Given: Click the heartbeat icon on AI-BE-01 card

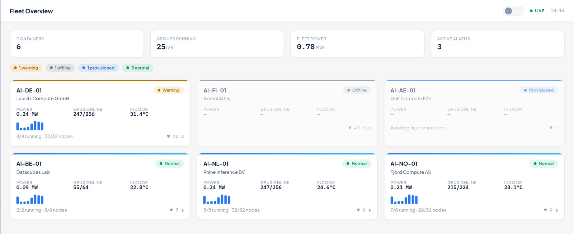Looking at the screenshot, I should coord(171,210).
